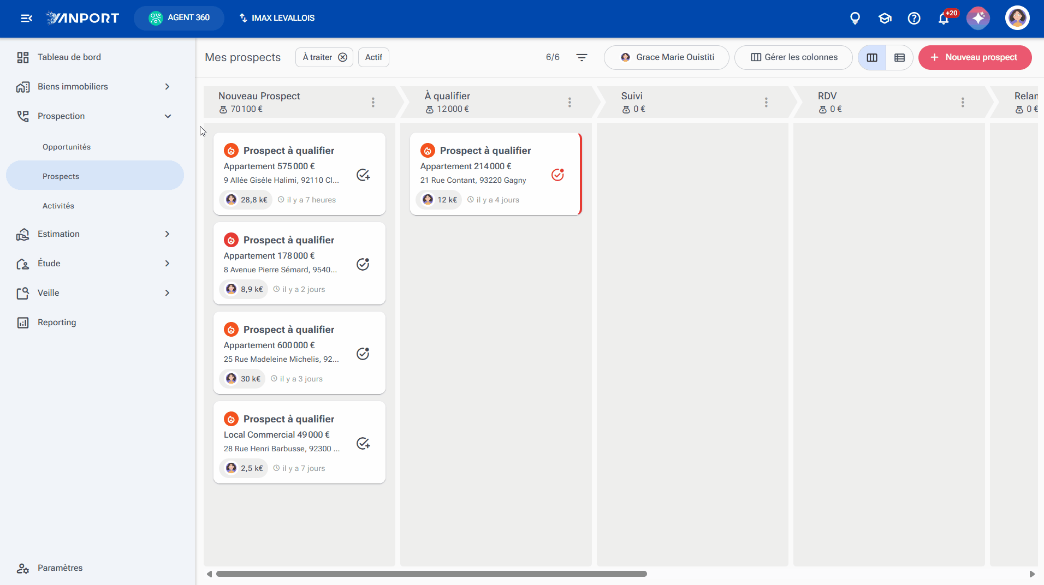Click the 28,8 k€ agent chip
Screen dimensions: 1044x585
click(x=246, y=200)
